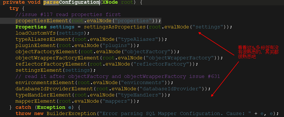Click the objectFactoryElement method call
The width and height of the screenshot is (284, 117).
click(47, 52)
